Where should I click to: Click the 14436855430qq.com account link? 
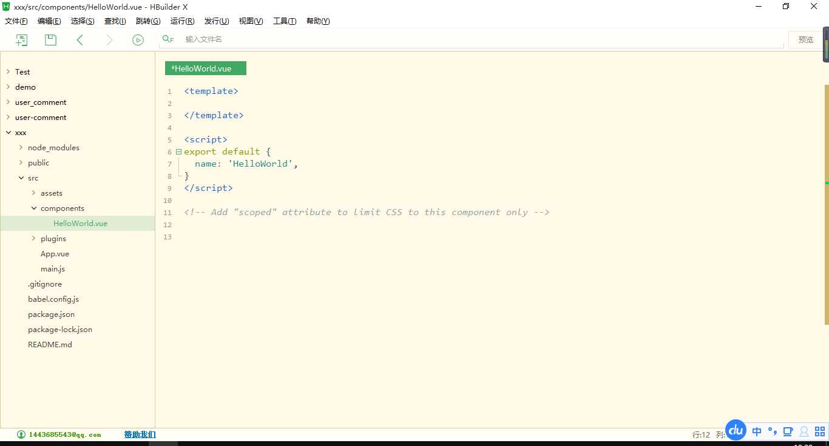[65, 434]
